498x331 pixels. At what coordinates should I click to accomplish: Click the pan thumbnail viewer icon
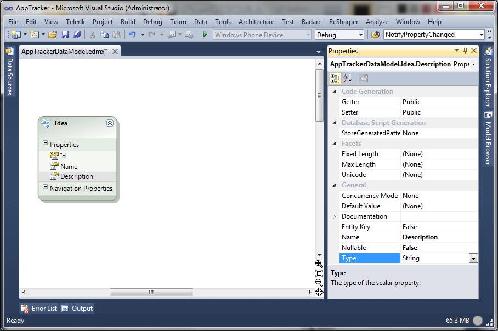point(319,292)
